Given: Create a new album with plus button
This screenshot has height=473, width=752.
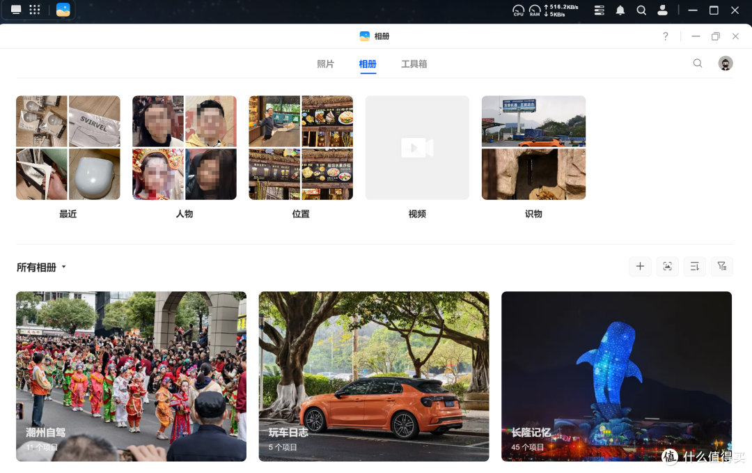Looking at the screenshot, I should (641, 266).
